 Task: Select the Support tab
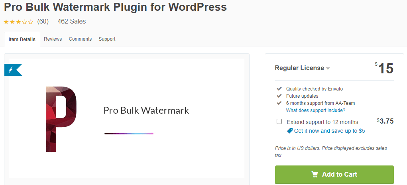pyautogui.click(x=107, y=39)
